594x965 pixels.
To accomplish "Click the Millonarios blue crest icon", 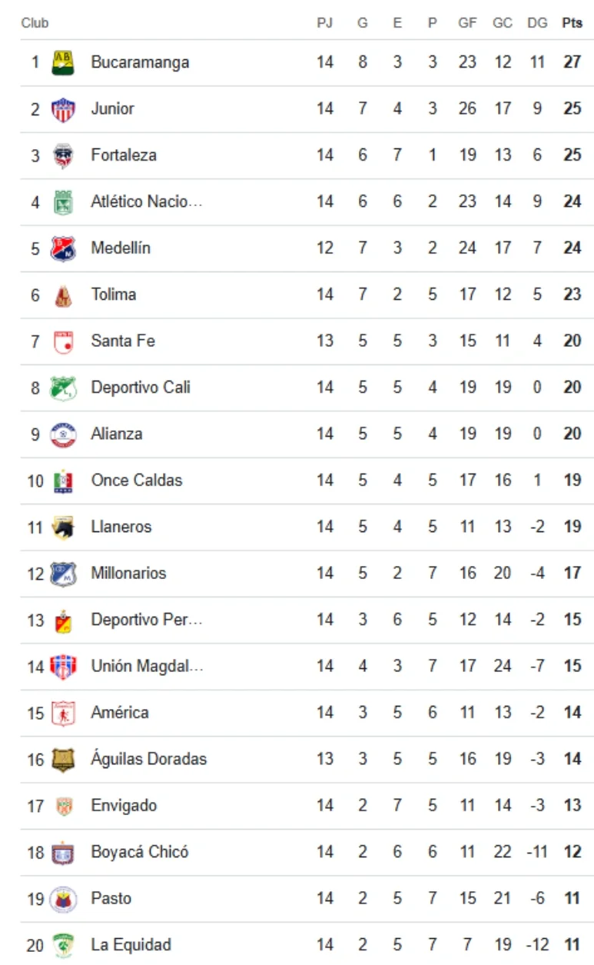I will 63,574.
